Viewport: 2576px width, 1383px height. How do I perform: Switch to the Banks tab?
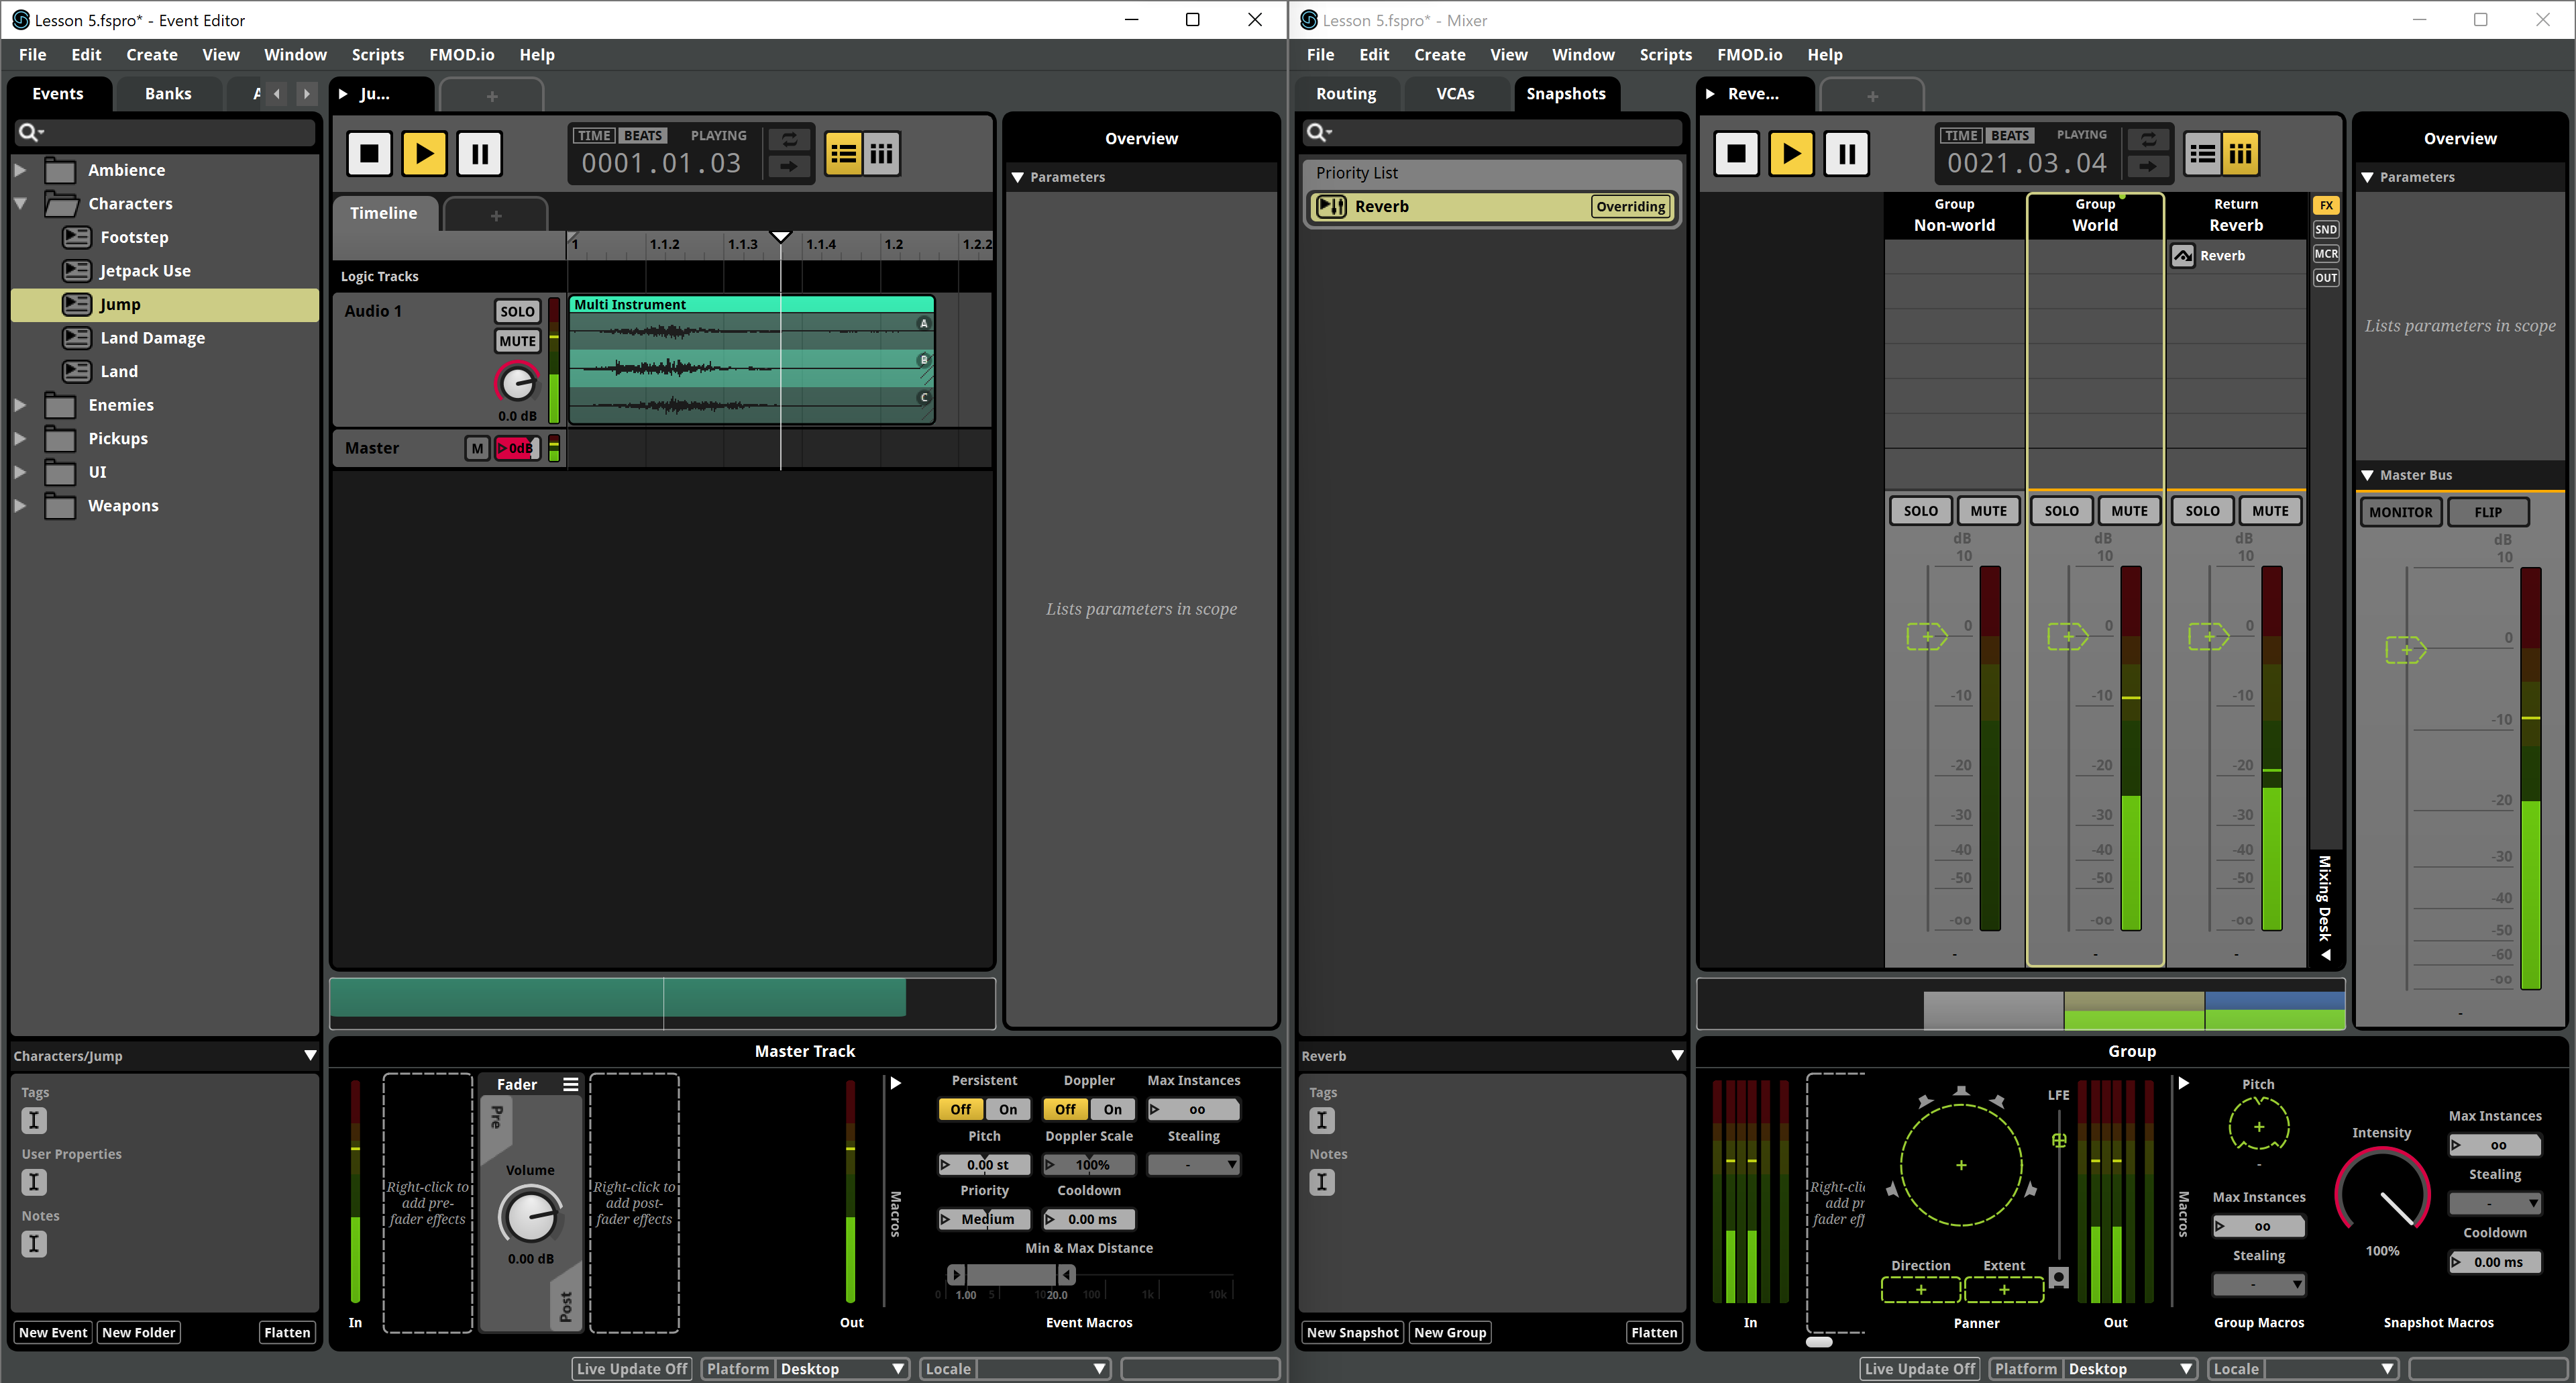(168, 94)
